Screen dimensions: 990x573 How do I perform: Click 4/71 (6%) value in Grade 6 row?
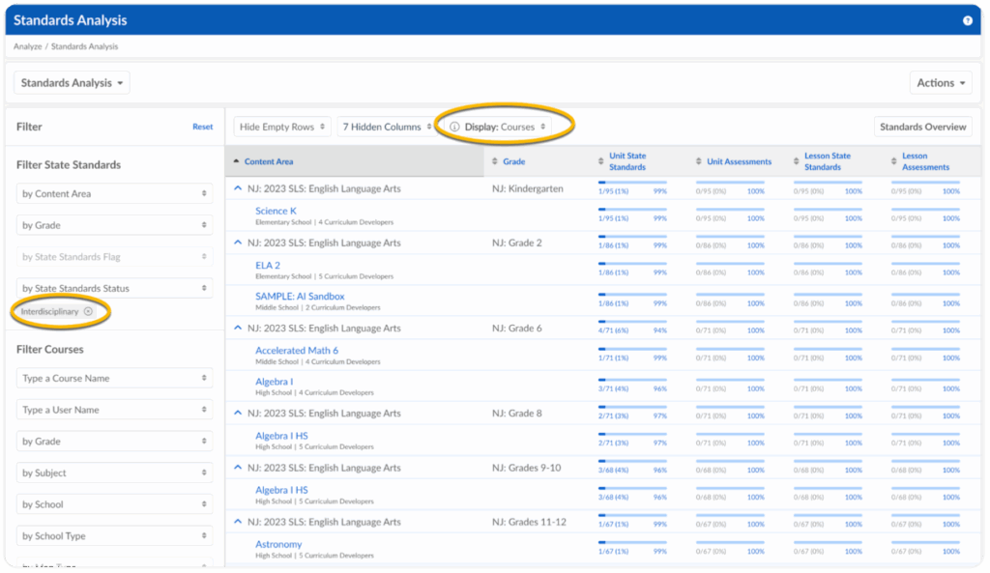click(x=613, y=330)
